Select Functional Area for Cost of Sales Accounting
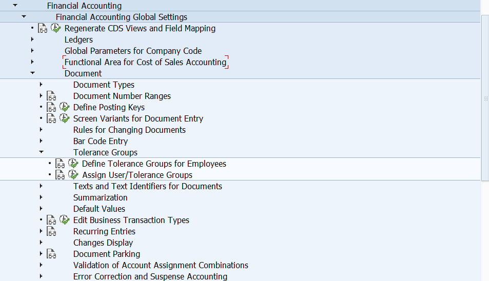Image resolution: width=489 pixels, height=281 pixels. (x=145, y=62)
